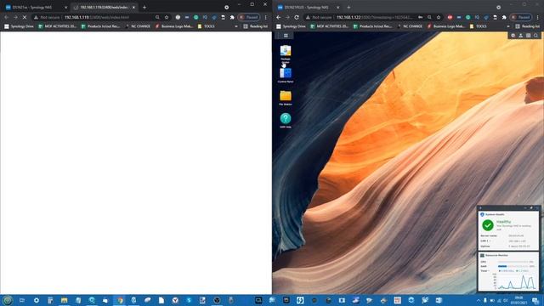Screen dimensions: 544x306
Task: Click the network traffic chart in Resource Monitor
Action: coord(517,281)
